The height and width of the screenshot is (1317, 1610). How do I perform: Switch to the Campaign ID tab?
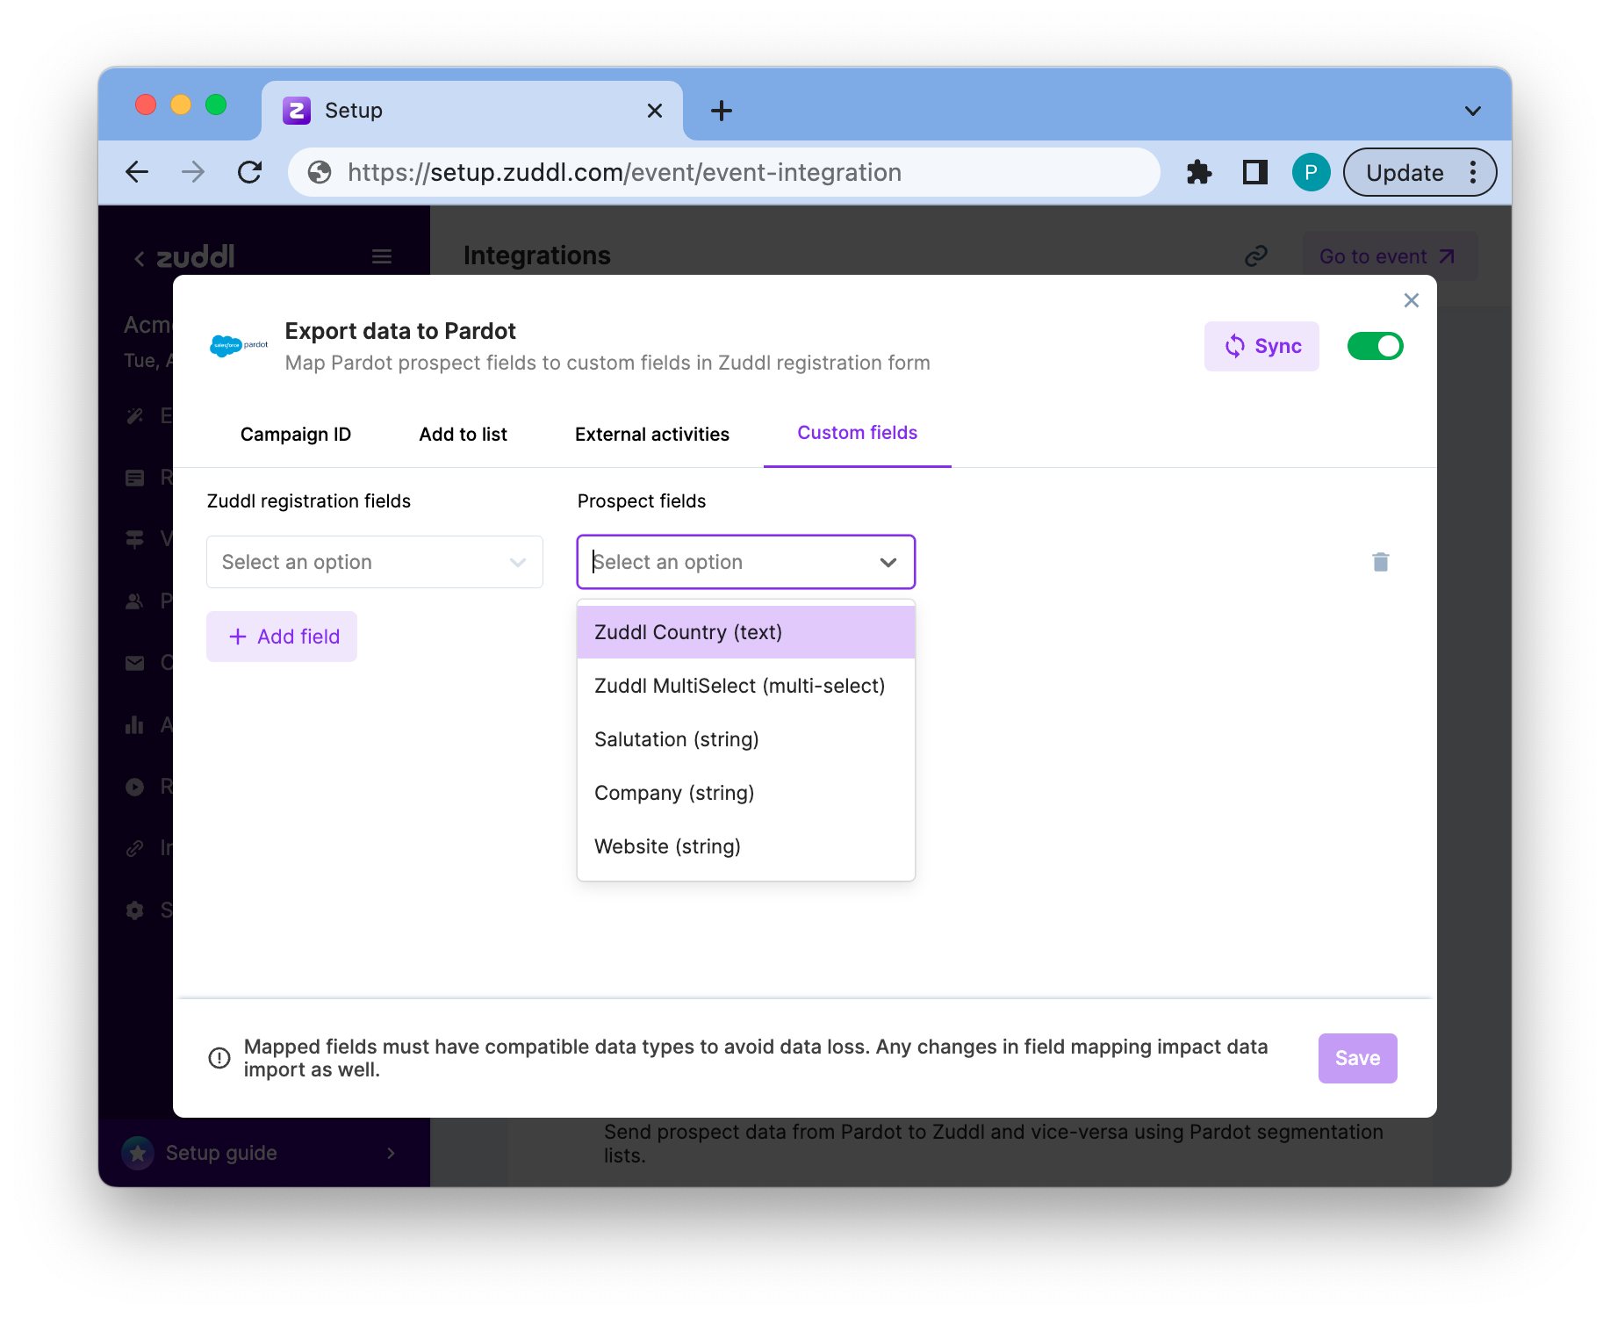[296, 434]
